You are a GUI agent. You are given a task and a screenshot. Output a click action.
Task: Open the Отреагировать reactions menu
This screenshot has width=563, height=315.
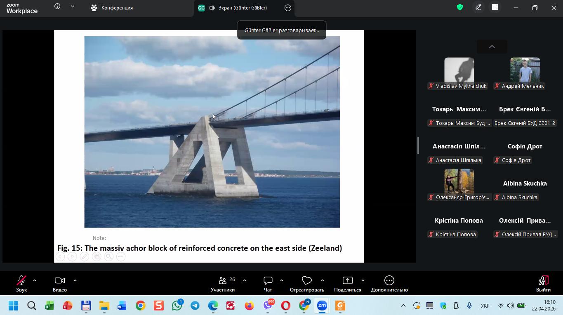[306, 284]
